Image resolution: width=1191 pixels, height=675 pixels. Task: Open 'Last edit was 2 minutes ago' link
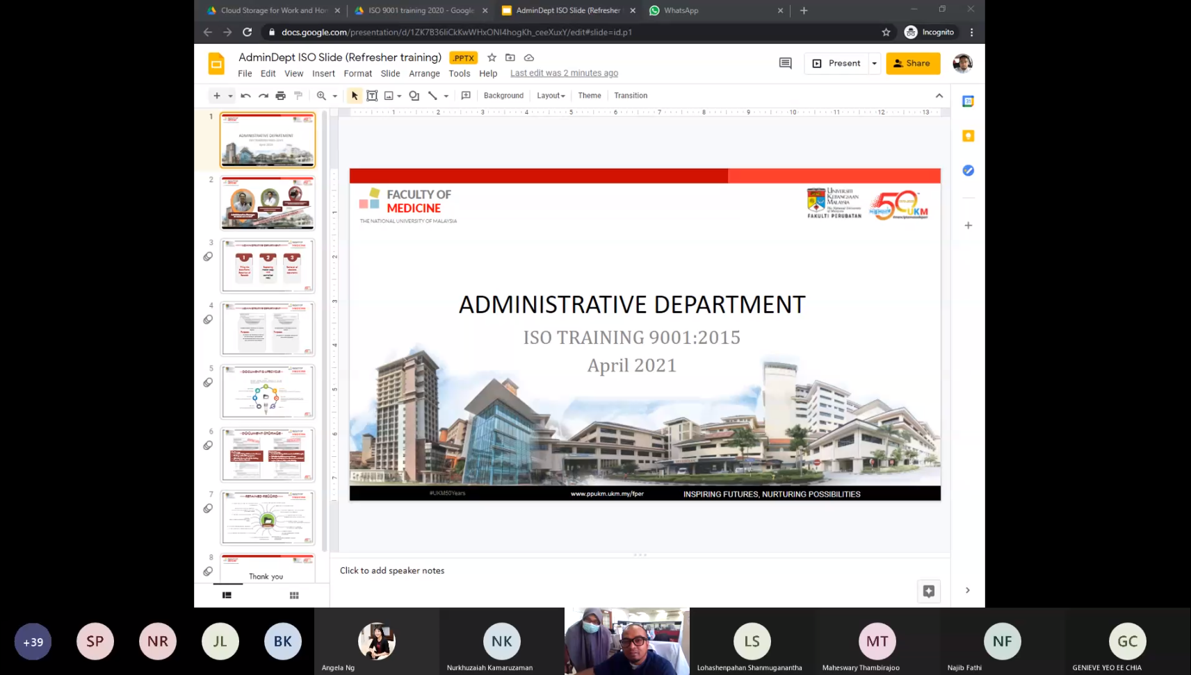[x=564, y=74]
